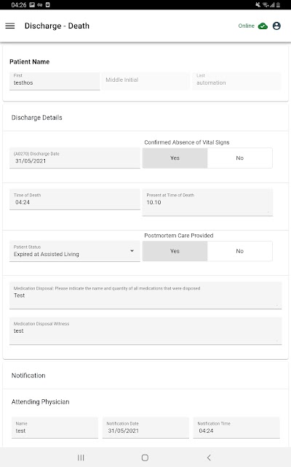The image size is (291, 467).
Task: Select Yes for Confirmed Absence of Vital Signs
Action: pos(175,158)
